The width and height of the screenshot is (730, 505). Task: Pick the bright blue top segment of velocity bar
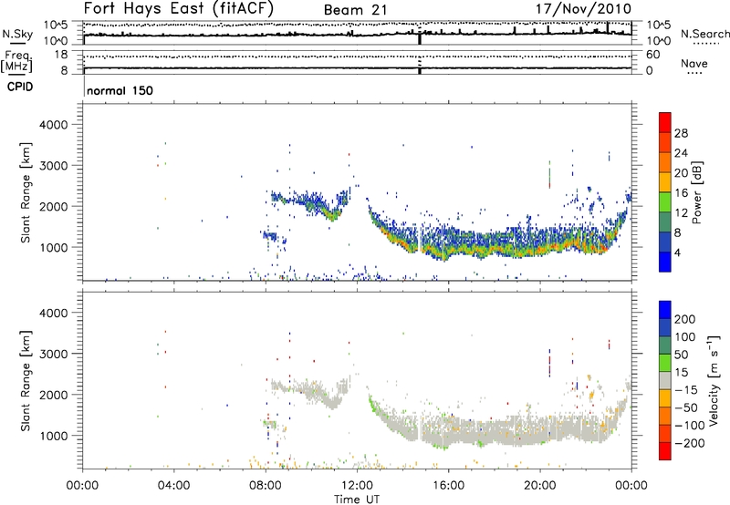(x=665, y=310)
